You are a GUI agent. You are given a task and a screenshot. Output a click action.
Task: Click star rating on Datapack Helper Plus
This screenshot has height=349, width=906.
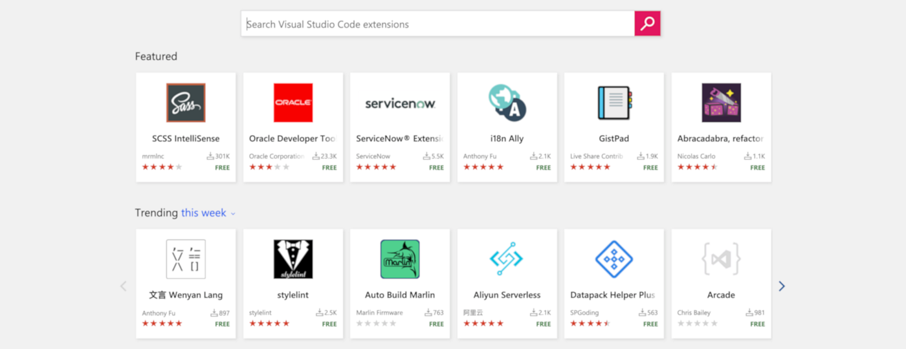[590, 323]
